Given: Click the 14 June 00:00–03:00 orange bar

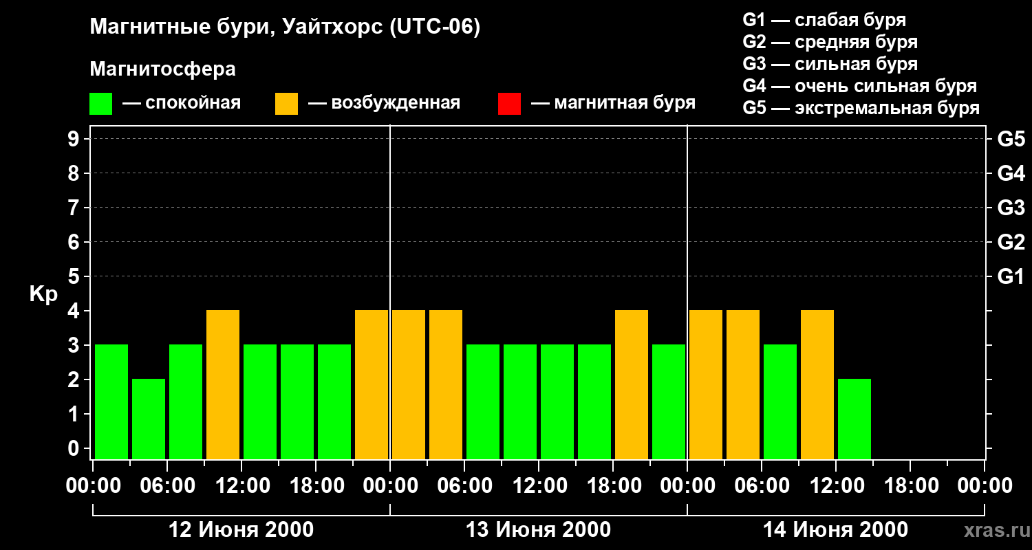Looking at the screenshot, I should [706, 384].
